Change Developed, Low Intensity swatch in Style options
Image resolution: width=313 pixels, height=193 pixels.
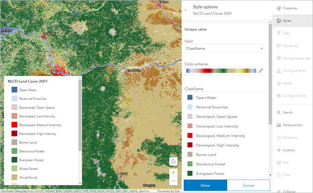click(x=190, y=126)
